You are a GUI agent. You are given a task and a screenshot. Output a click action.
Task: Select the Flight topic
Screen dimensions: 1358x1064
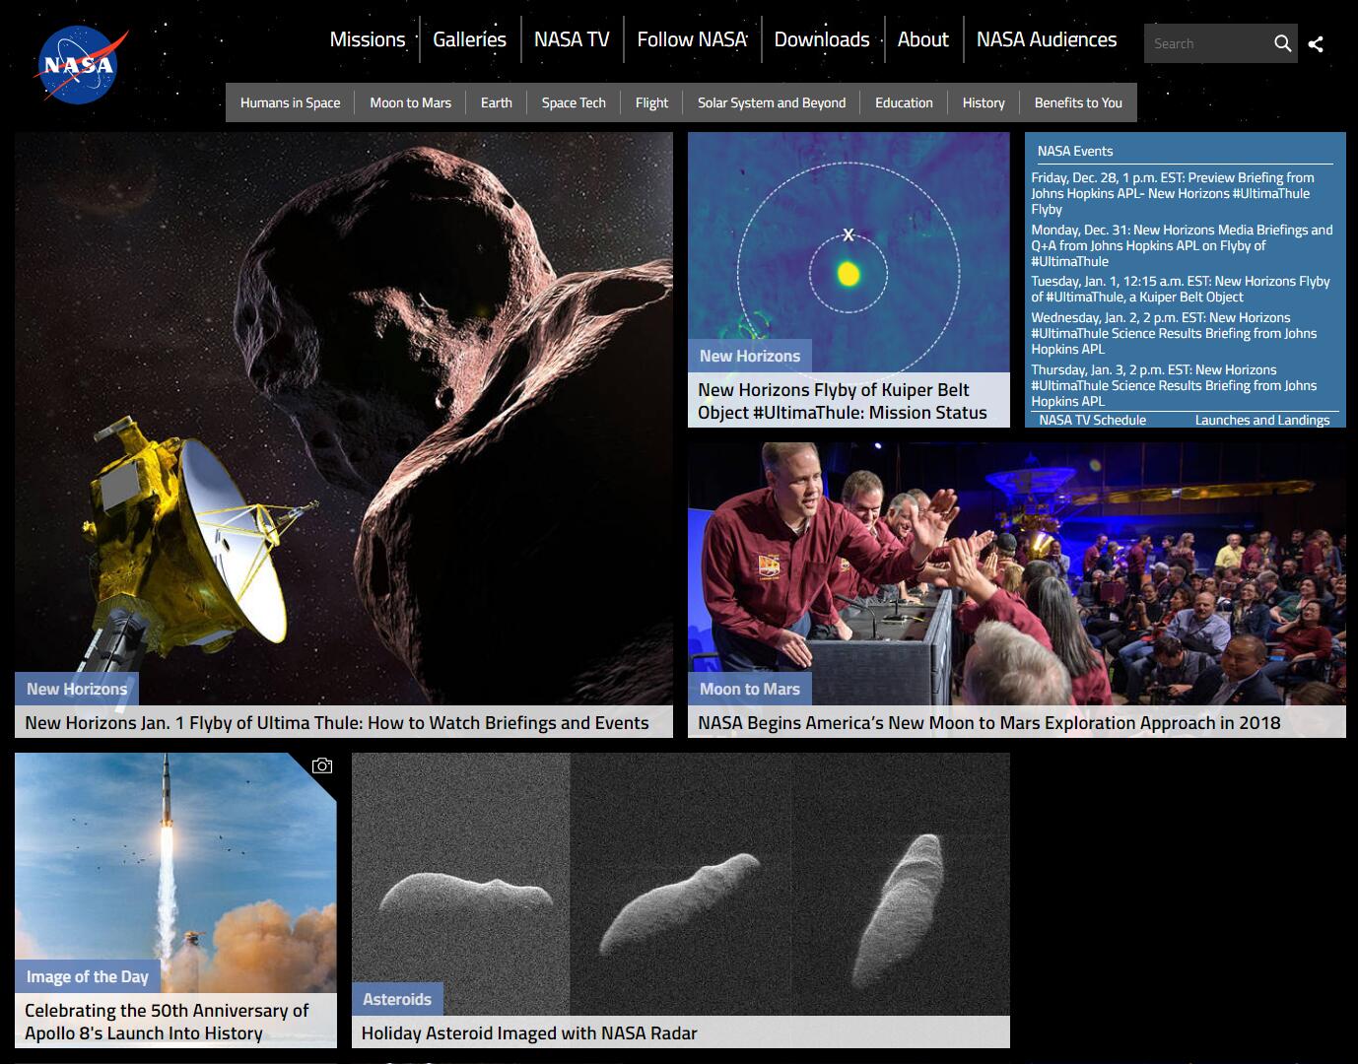[651, 102]
